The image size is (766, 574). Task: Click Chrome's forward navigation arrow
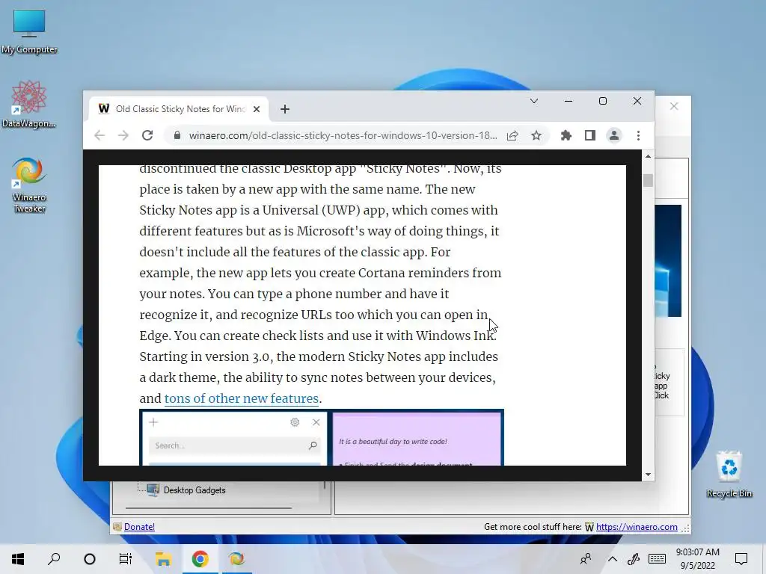(x=123, y=135)
